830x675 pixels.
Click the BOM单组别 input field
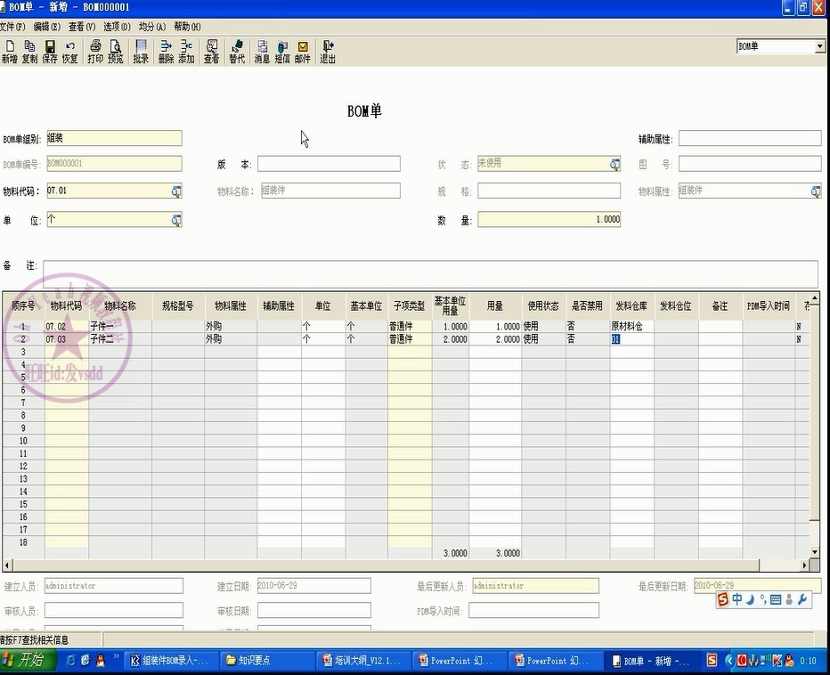(114, 138)
